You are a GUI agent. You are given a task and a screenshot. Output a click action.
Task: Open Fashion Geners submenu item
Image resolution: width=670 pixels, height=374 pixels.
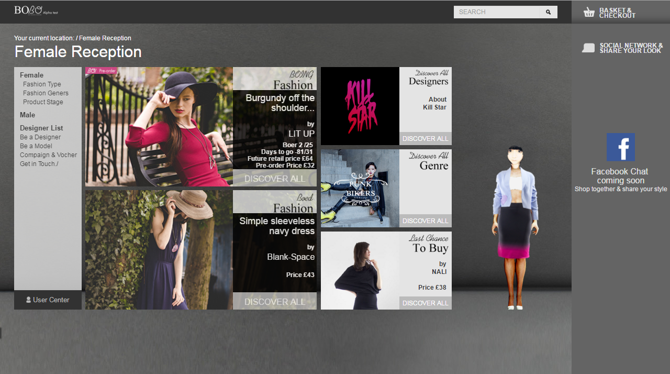coord(46,93)
